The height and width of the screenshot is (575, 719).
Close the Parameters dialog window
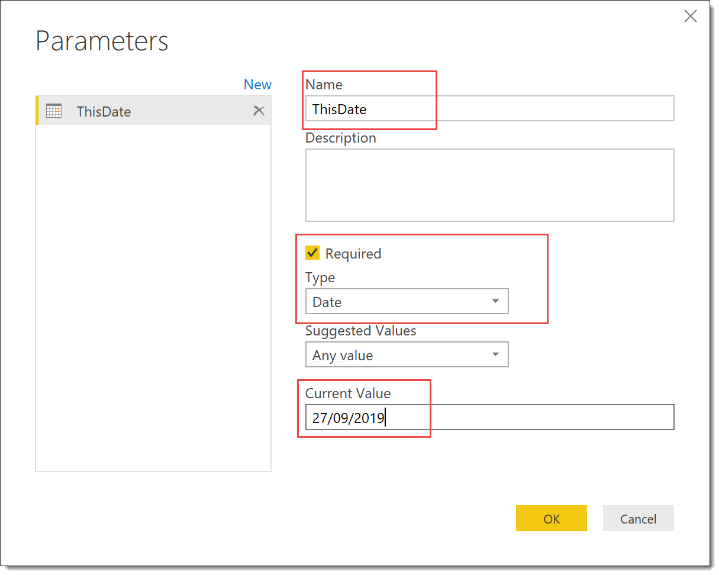(690, 17)
